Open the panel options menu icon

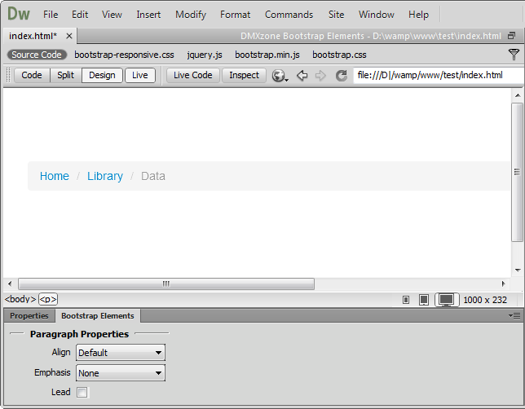(x=514, y=315)
